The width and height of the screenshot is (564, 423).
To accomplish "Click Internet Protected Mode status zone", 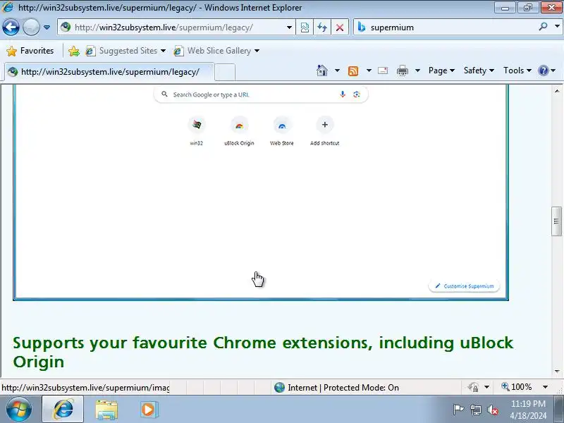I will [336, 387].
